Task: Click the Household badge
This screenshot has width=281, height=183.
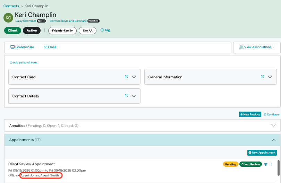Action: [x=93, y=21]
